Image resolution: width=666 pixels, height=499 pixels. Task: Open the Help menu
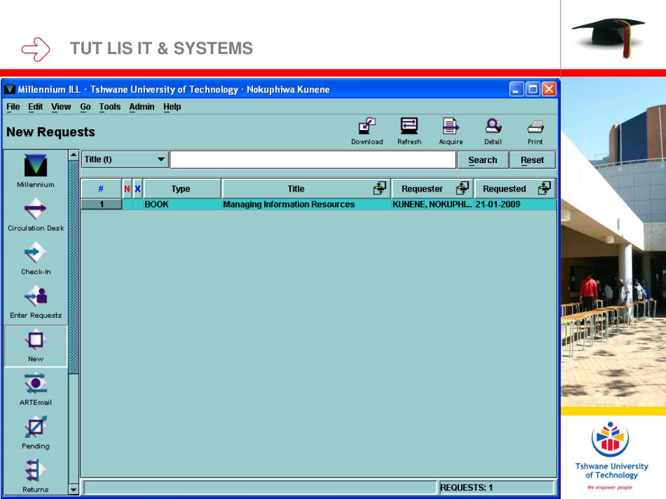(x=172, y=107)
